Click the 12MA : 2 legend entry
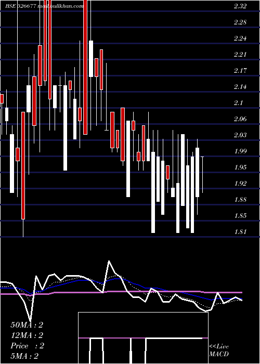Viewport: 260px width, 364px height. tap(27, 335)
